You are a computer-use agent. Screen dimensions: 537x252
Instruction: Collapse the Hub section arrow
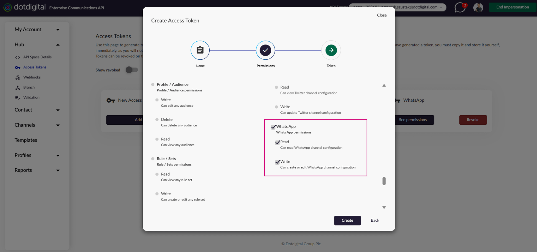pos(58,45)
